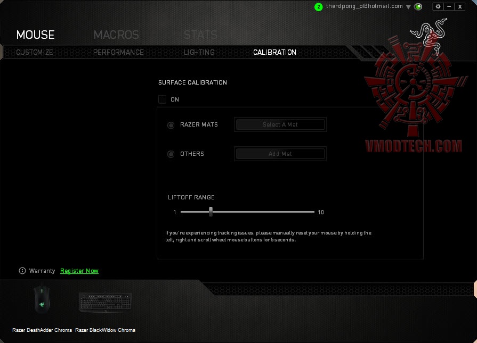Image resolution: width=477 pixels, height=343 pixels.
Task: Switch to the MACROS main tab
Action: (116, 35)
